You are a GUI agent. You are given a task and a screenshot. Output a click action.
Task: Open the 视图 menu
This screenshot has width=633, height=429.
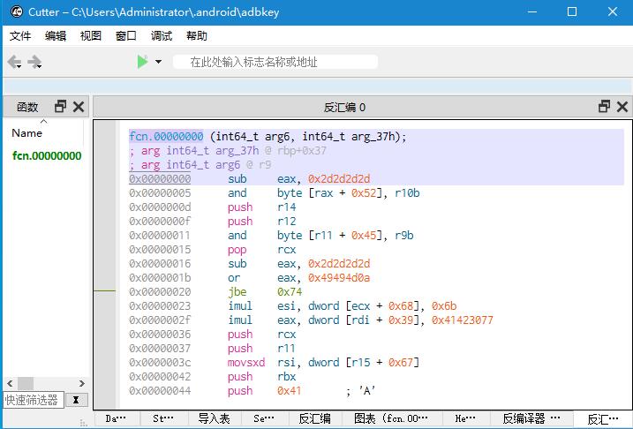(91, 36)
